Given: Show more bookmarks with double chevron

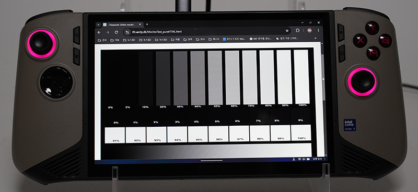Looking at the screenshot, I should click(x=316, y=38).
